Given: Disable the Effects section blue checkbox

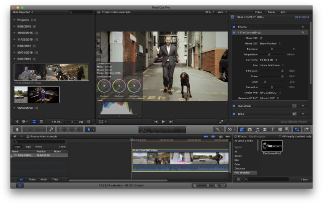Looking at the screenshot, I should (234, 27).
